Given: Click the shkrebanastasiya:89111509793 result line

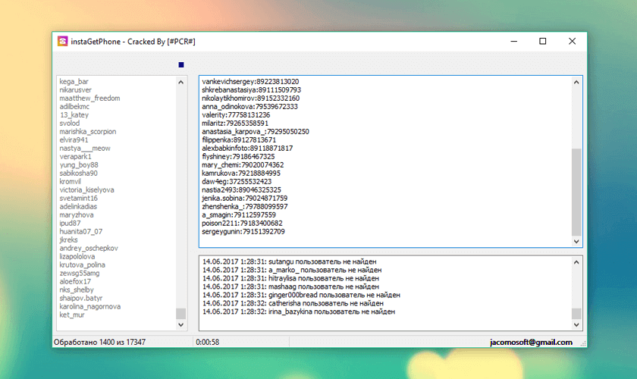Looking at the screenshot, I should 252,89.
